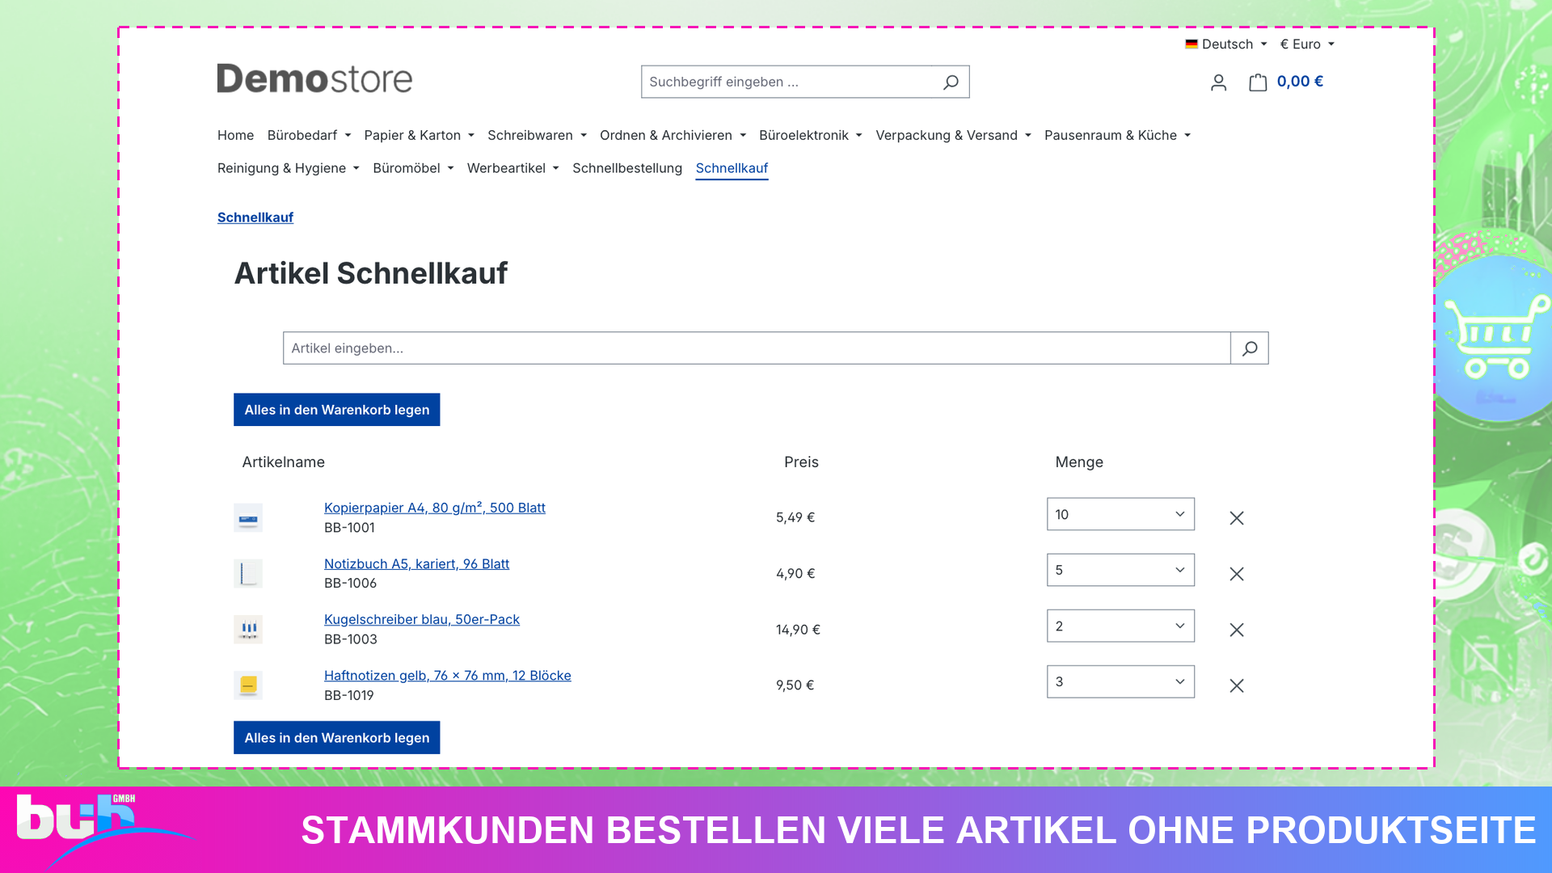Click the bottom Alles in den Warenkorb legen button
1552x873 pixels.
tap(337, 738)
